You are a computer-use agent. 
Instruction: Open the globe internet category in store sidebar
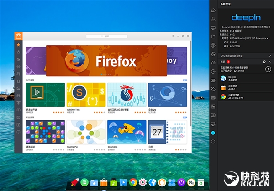18,59
